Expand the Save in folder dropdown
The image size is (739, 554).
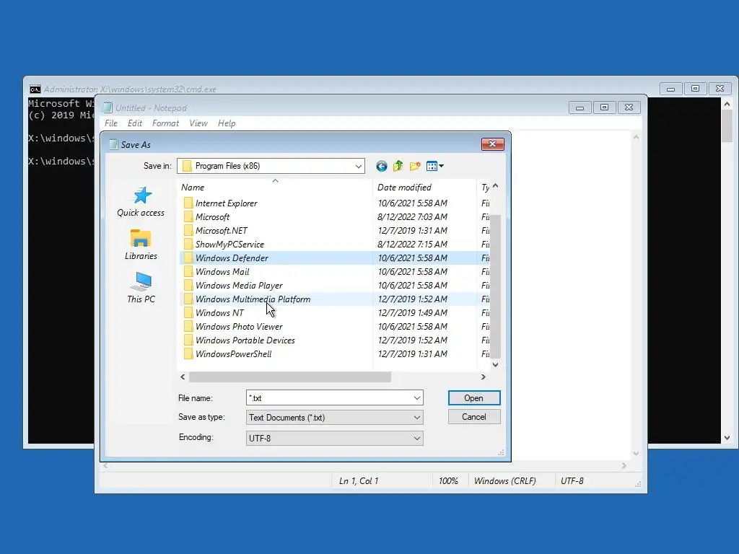[x=359, y=166]
